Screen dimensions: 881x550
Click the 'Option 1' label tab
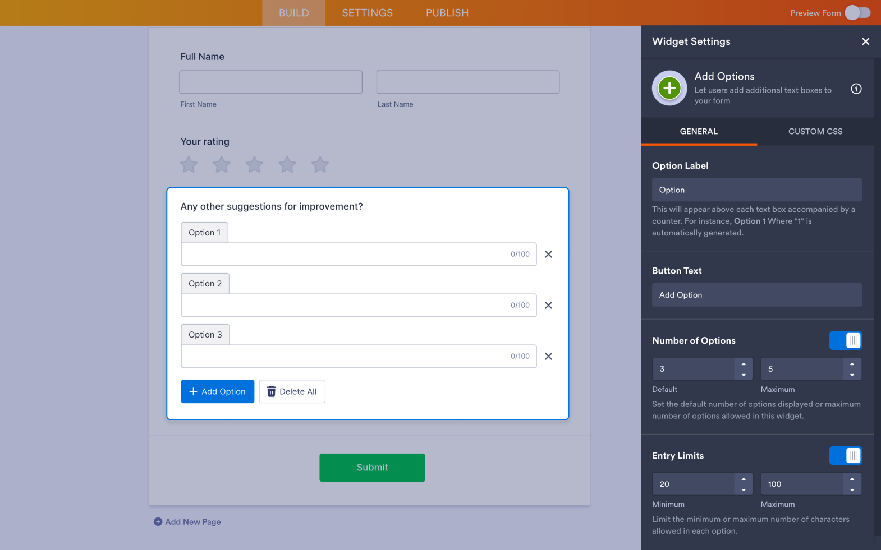point(204,232)
